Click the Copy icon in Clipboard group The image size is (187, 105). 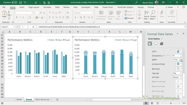pos(9,15)
